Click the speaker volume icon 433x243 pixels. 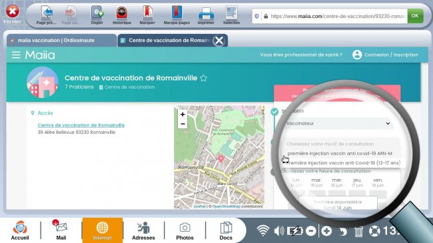pyautogui.click(x=279, y=231)
